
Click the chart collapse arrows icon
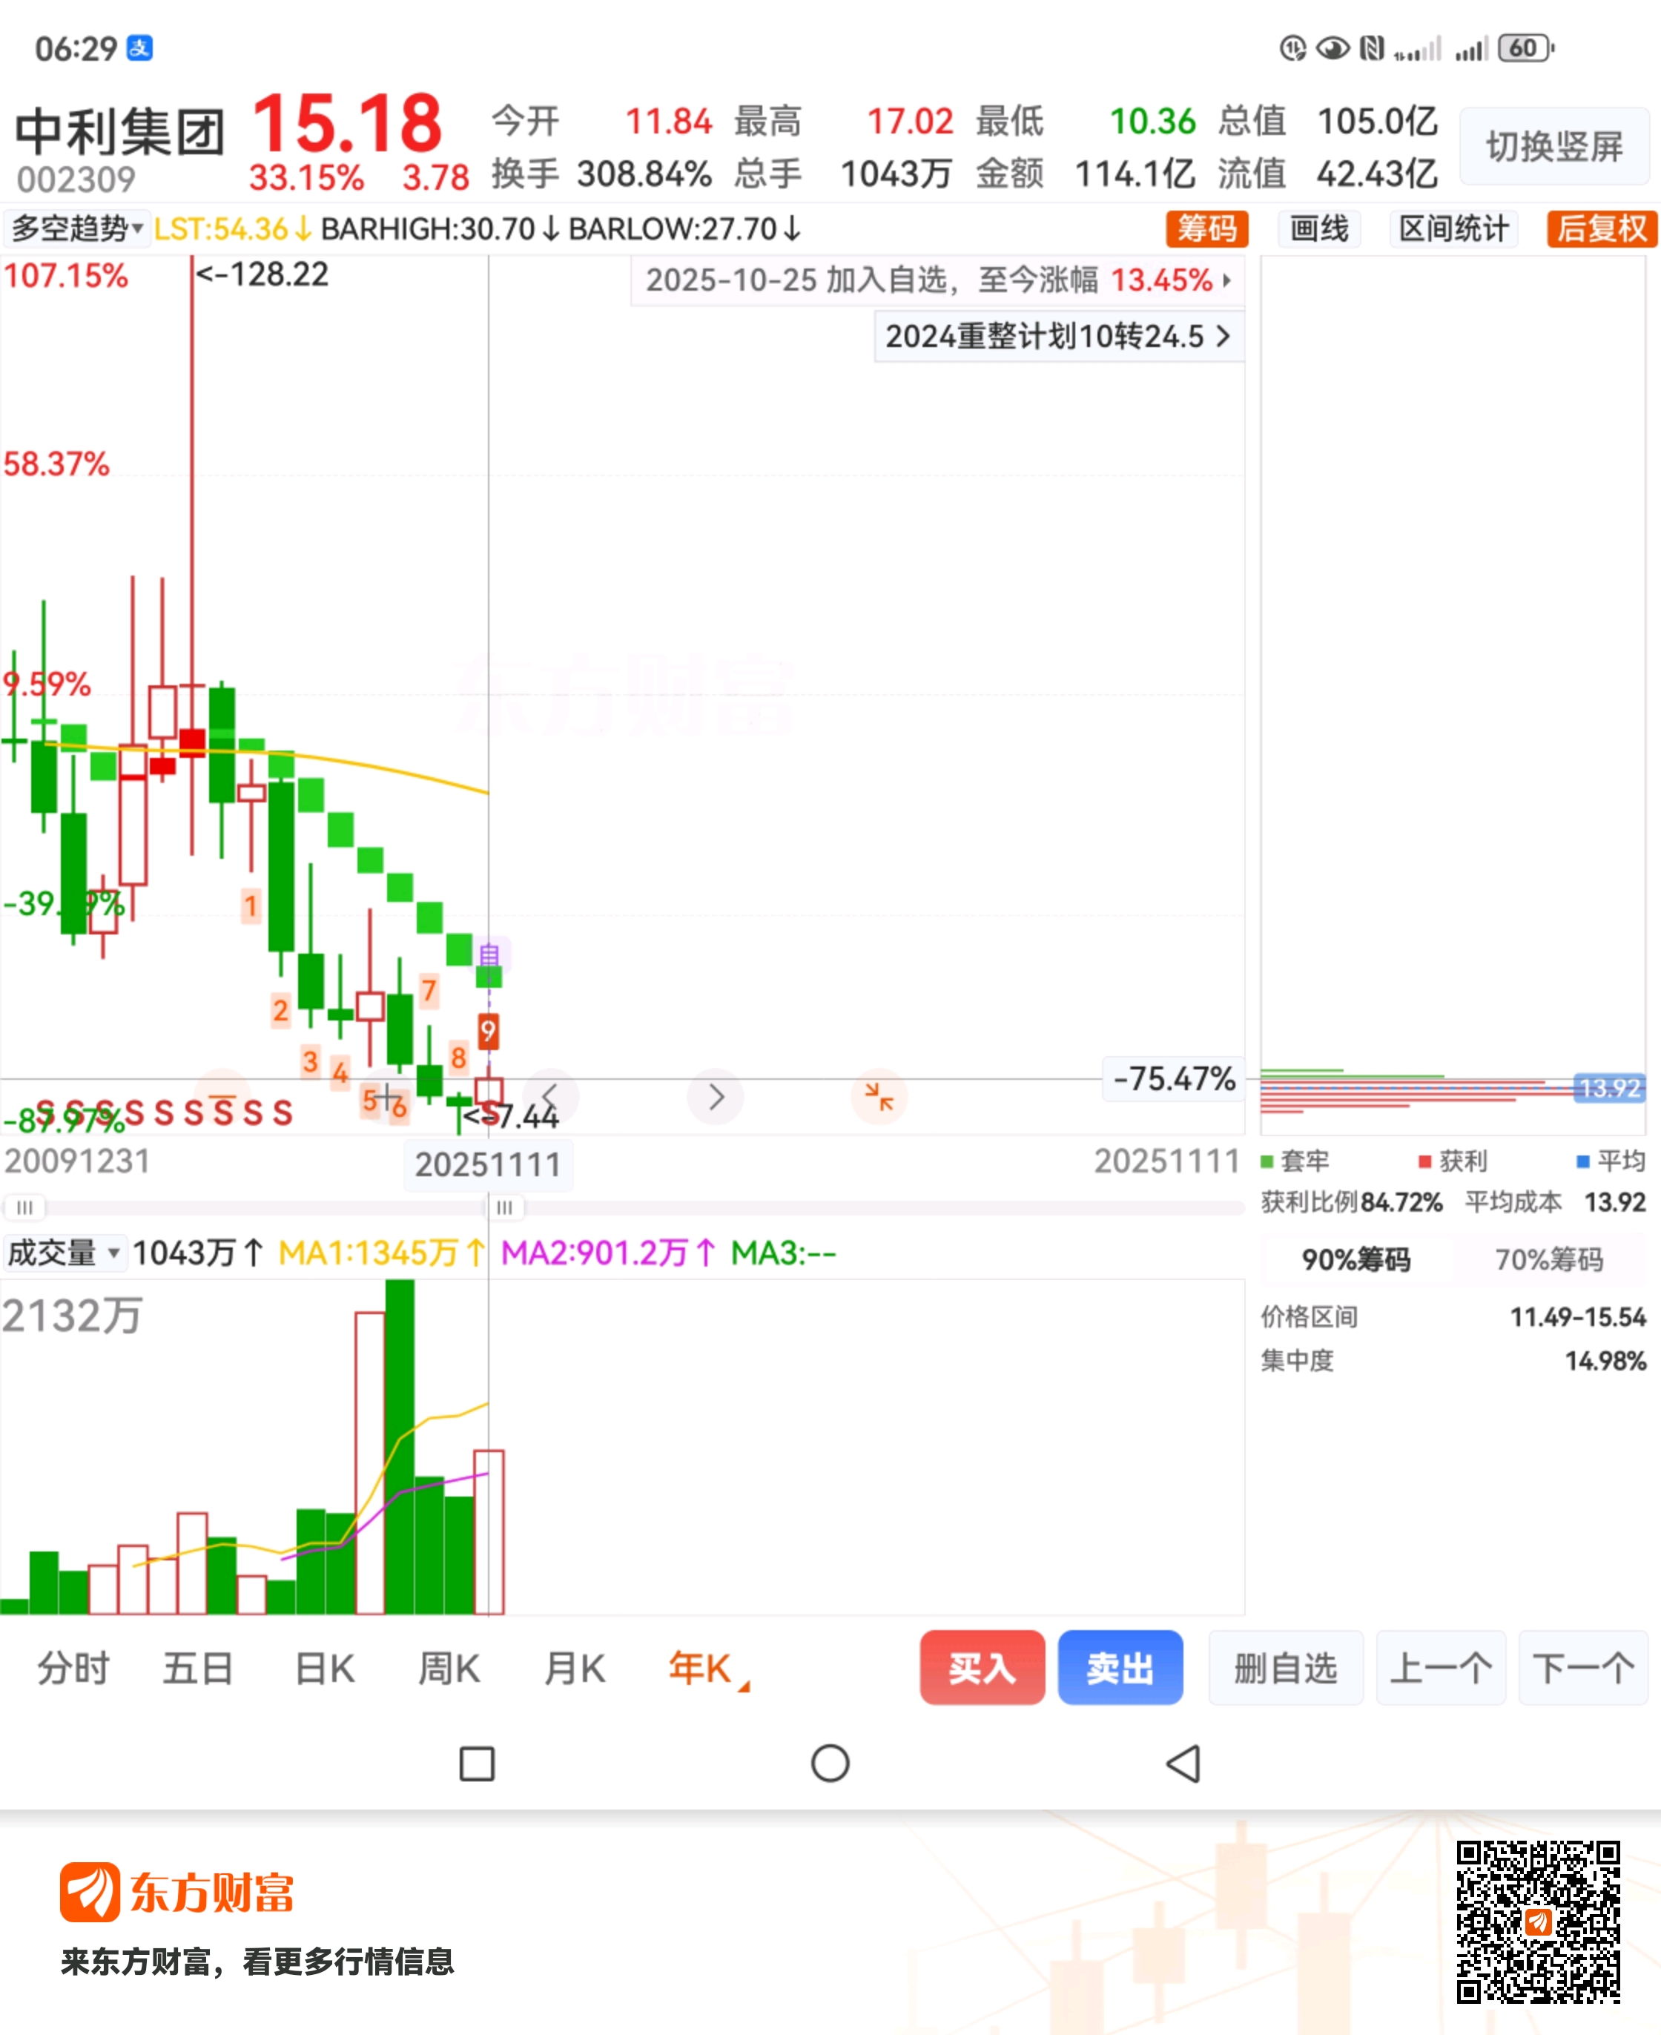879,1096
